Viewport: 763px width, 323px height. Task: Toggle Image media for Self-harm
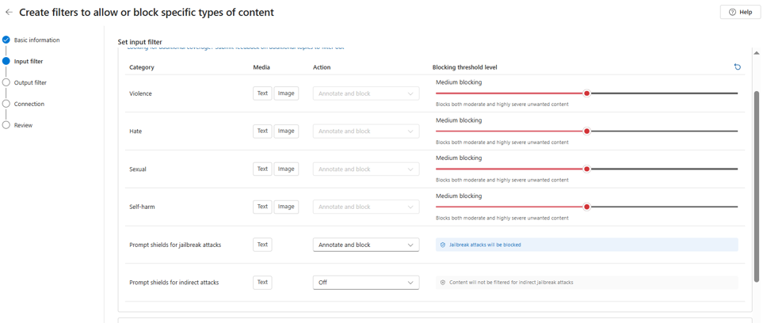286,207
